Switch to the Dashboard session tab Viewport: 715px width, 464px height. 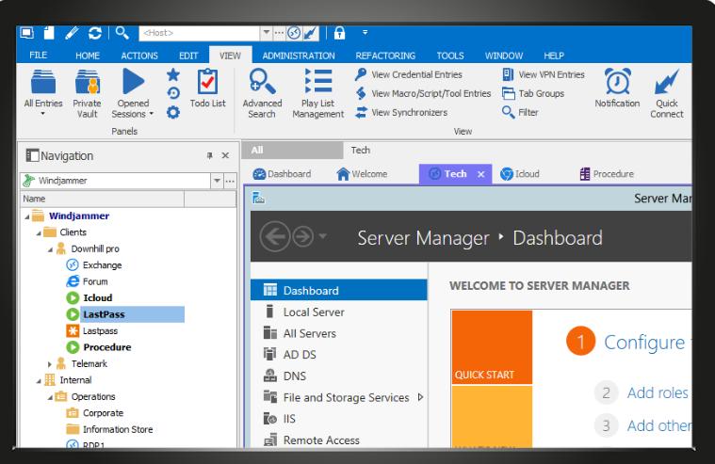pyautogui.click(x=282, y=174)
